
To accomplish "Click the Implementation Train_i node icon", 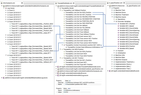I will pyautogui.click(x=114, y=69).
